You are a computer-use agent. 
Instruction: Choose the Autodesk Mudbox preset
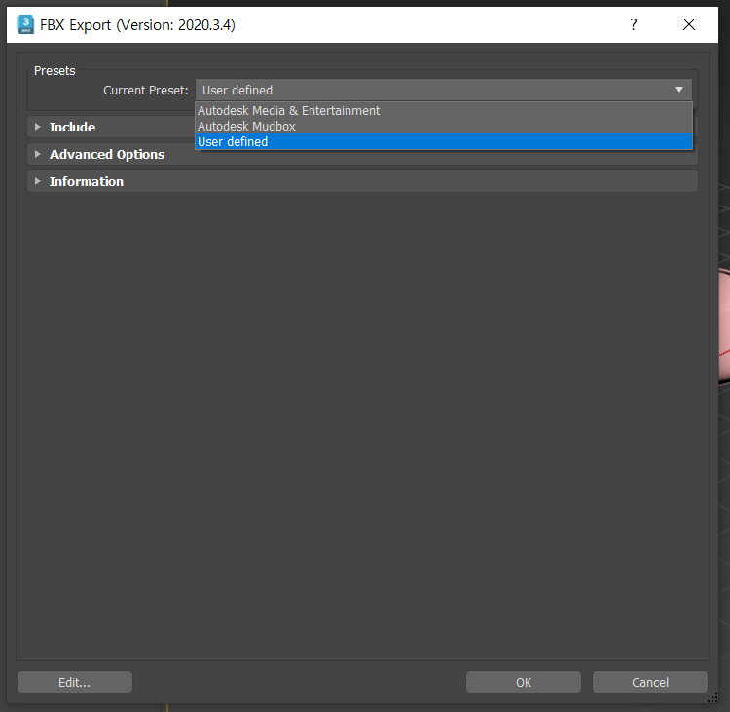tap(443, 127)
